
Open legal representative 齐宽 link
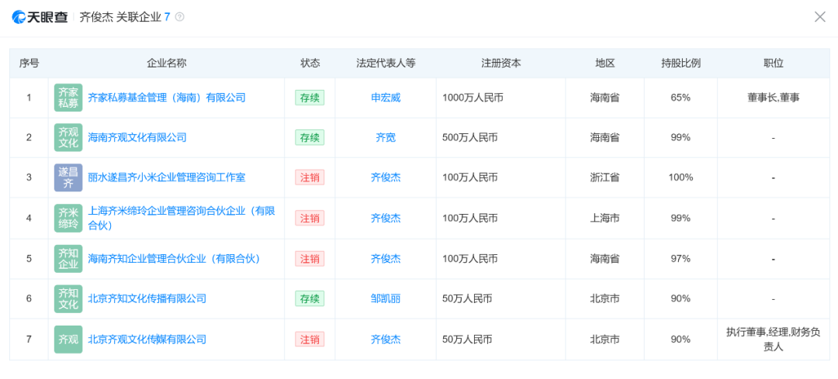386,138
